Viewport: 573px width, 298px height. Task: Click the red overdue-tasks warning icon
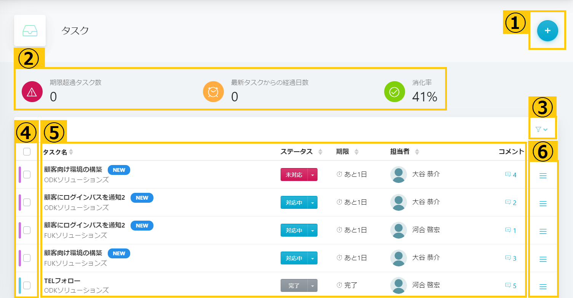tap(32, 92)
